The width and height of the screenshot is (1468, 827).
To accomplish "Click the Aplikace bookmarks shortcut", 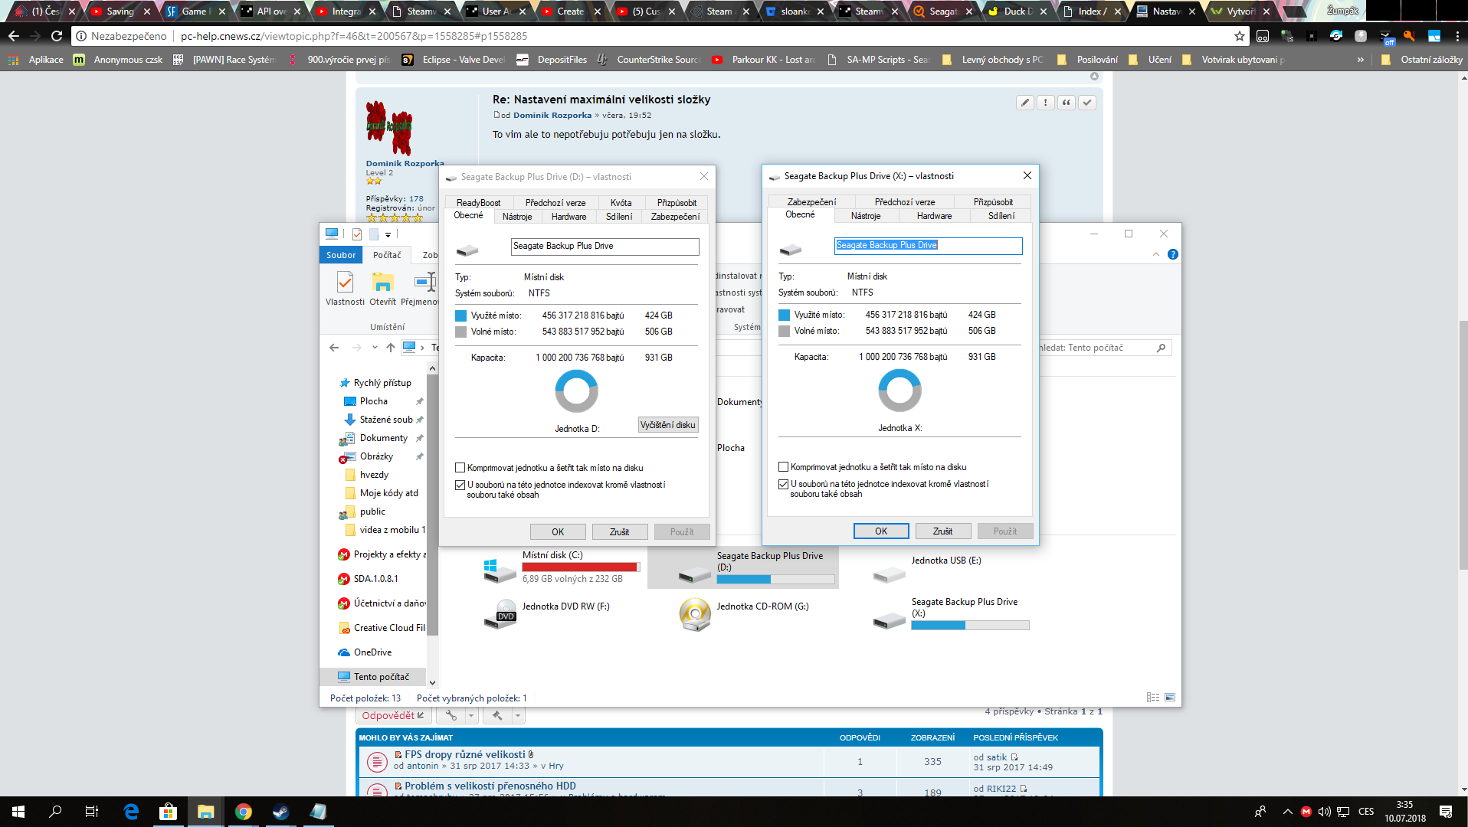I will (36, 60).
